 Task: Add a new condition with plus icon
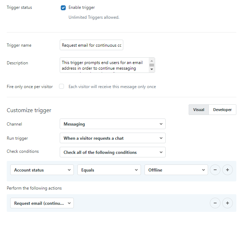pos(228,170)
